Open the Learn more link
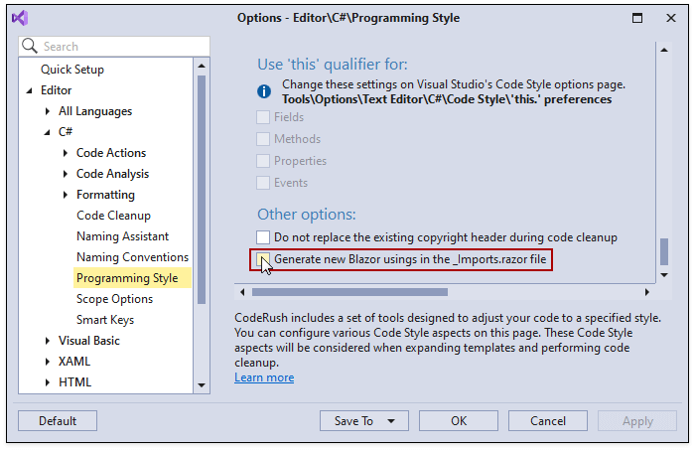695x451 pixels. tap(264, 377)
